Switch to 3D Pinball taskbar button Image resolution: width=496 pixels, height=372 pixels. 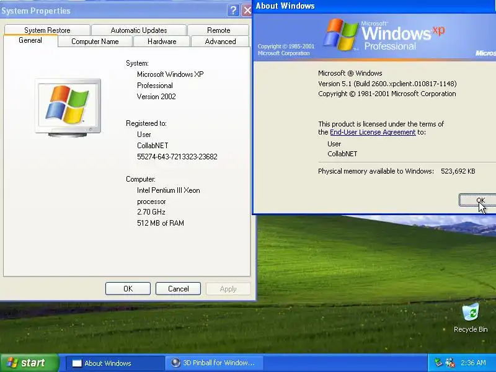coord(214,363)
